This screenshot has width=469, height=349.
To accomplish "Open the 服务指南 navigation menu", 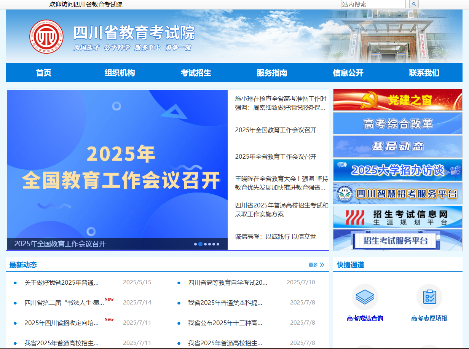I will [x=272, y=73].
